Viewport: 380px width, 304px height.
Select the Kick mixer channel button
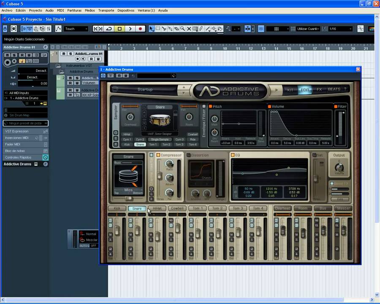coord(117,208)
